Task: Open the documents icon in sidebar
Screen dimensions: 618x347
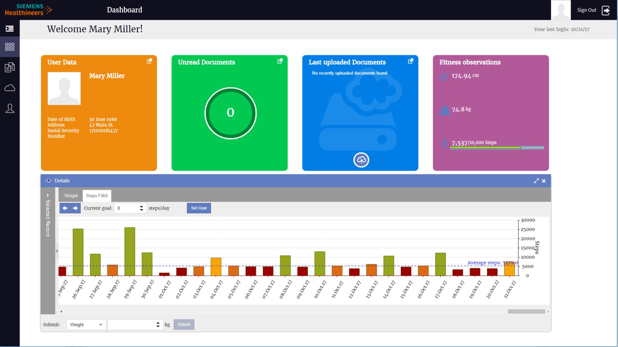Action: [10, 67]
